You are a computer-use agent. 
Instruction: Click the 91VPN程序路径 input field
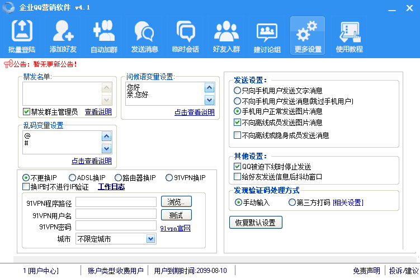(x=116, y=202)
